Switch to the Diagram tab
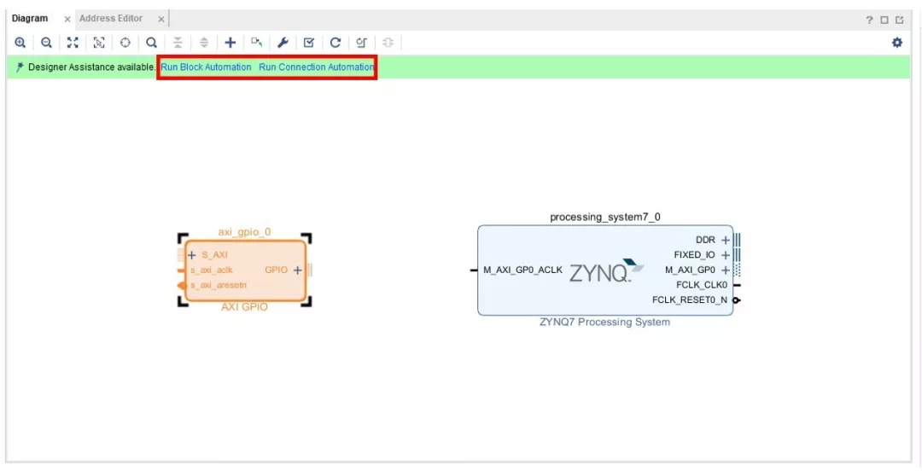Image resolution: width=922 pixels, height=471 pixels. [x=29, y=18]
